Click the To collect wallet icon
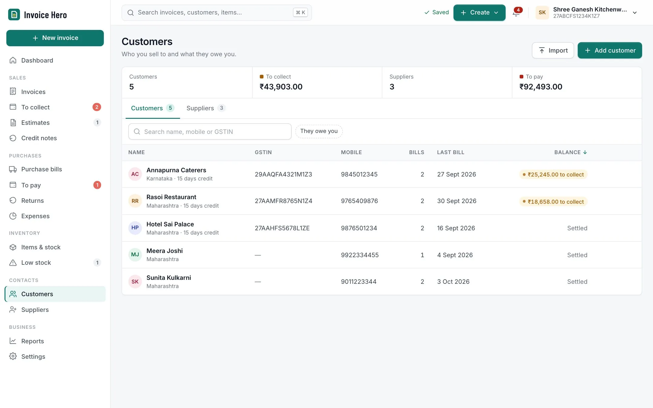The width and height of the screenshot is (653, 408). (x=13, y=107)
